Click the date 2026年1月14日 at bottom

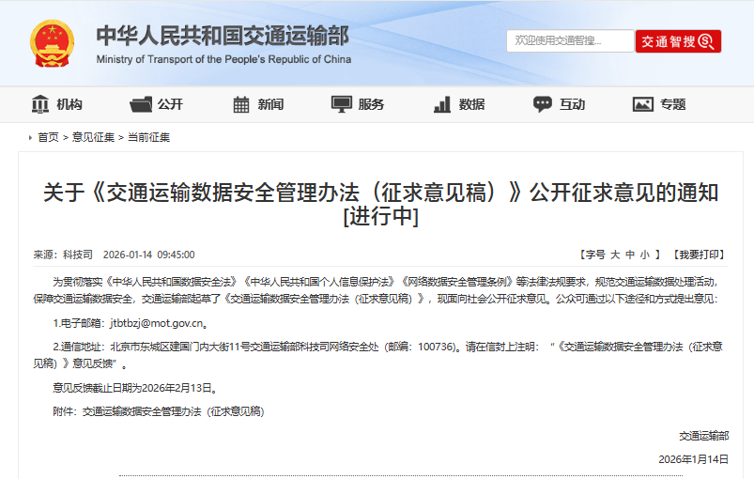click(693, 459)
